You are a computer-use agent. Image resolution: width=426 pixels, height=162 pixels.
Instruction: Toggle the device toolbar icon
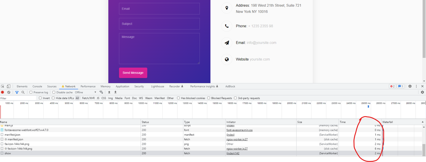[x=9, y=86]
